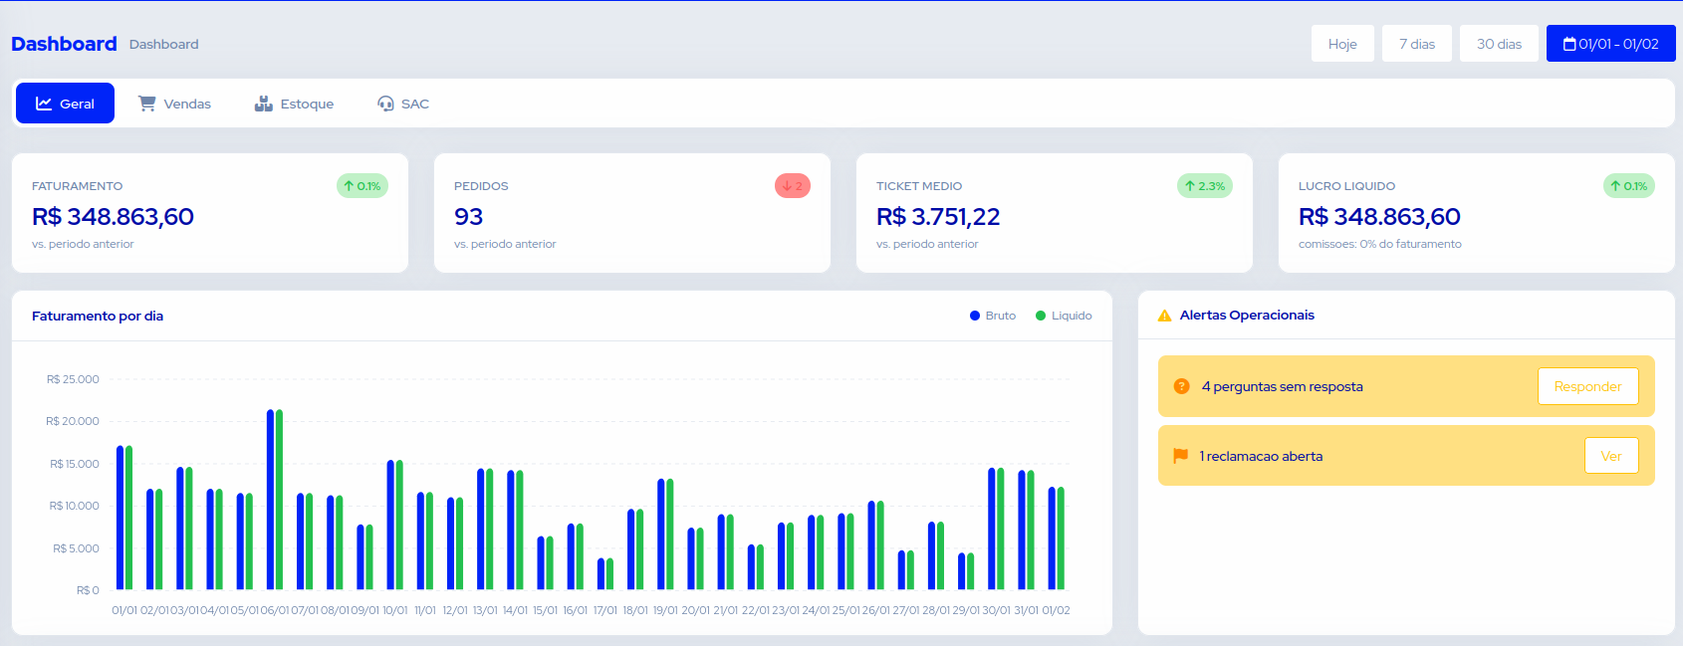Click the blue bar for 17/01
This screenshot has height=646, width=1683.
pos(601,573)
